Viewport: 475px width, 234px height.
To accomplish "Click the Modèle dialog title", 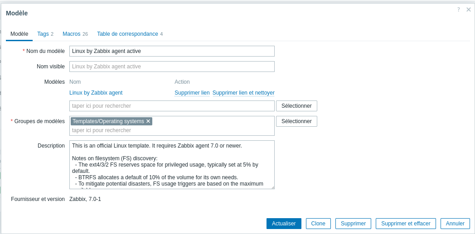I will [x=17, y=13].
